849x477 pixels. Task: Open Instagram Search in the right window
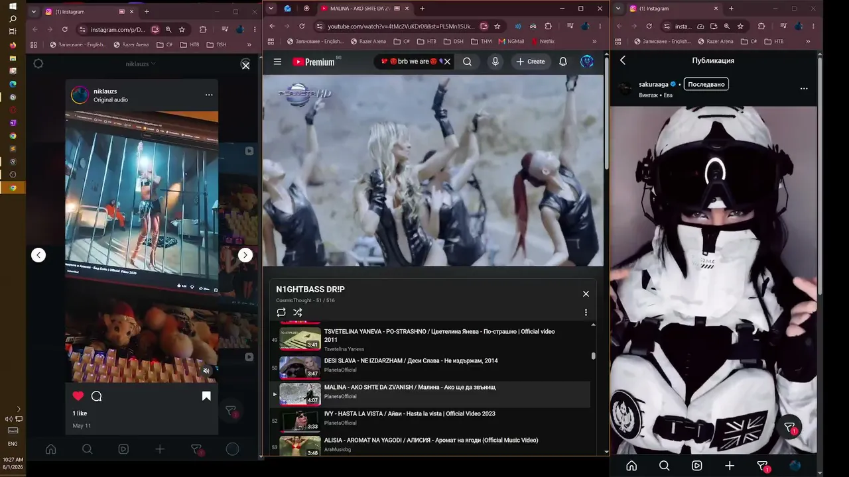pyautogui.click(x=664, y=466)
